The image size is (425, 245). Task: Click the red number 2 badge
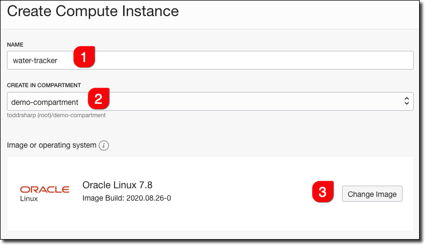[x=98, y=98]
